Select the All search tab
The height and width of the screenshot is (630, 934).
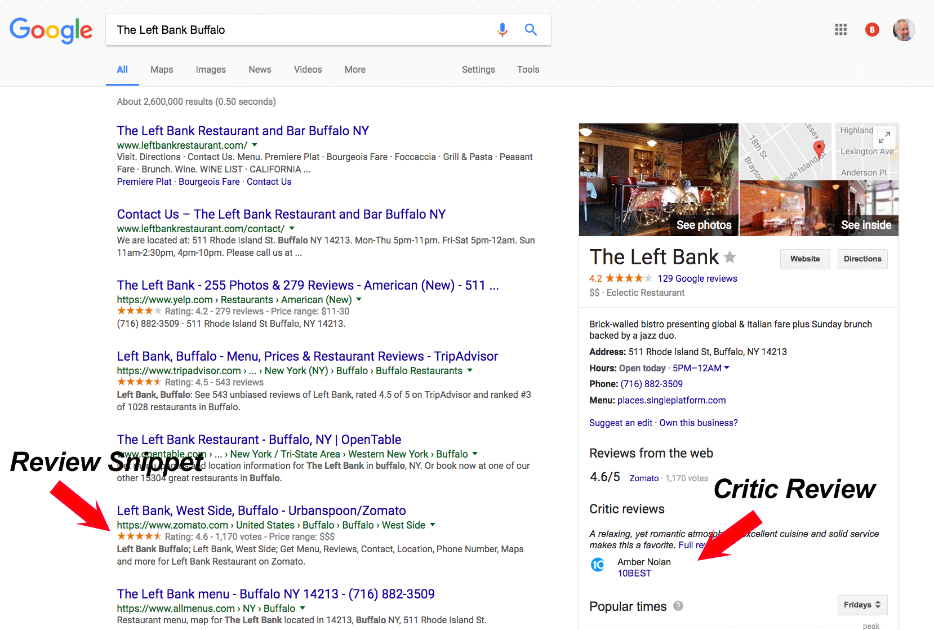[122, 69]
